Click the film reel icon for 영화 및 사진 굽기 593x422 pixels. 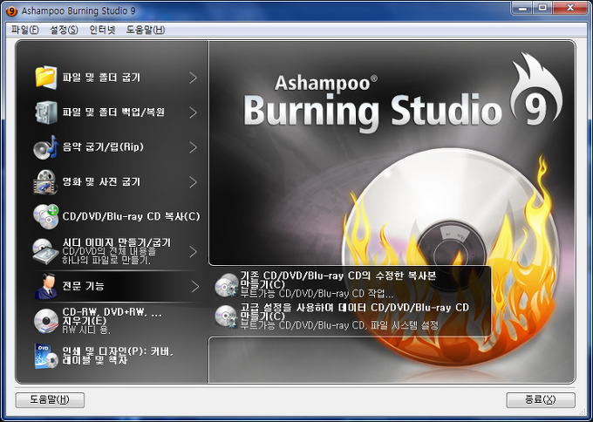coord(45,182)
